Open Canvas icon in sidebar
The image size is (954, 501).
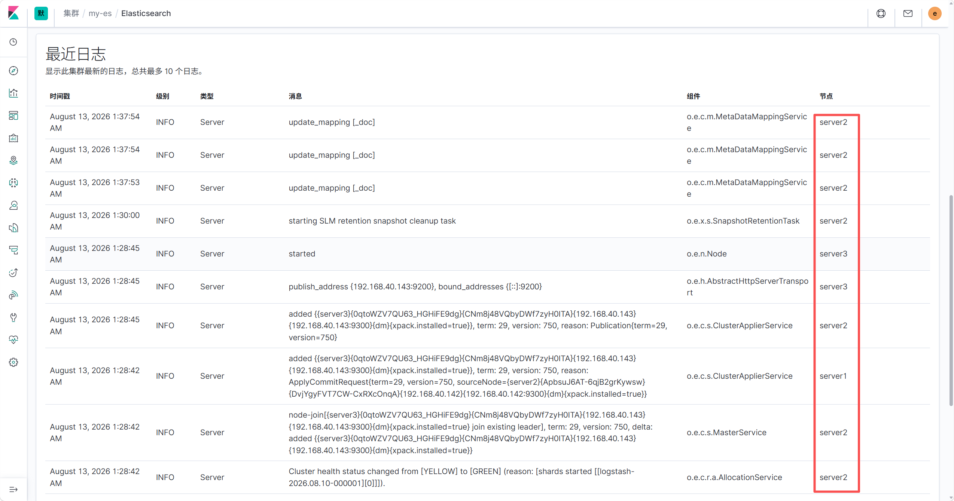13,138
